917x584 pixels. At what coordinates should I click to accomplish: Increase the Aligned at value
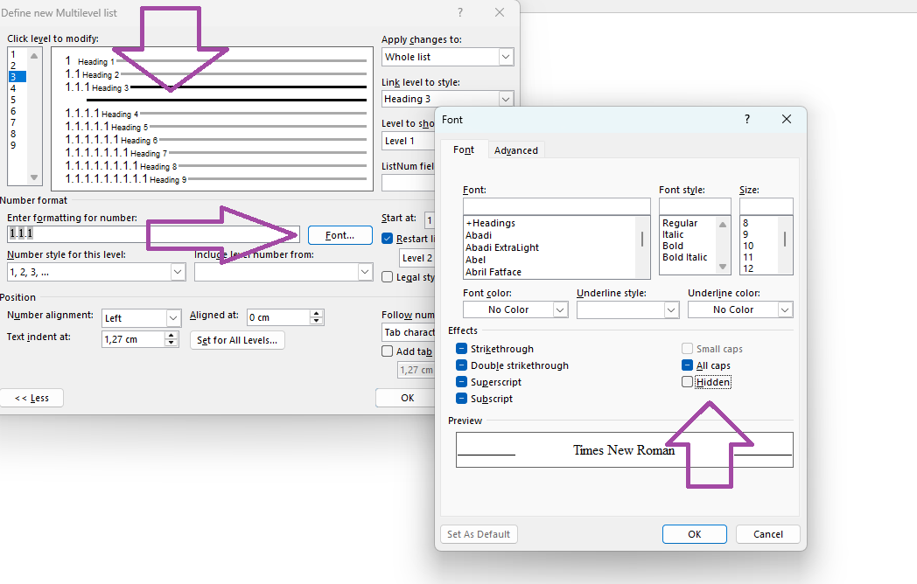click(x=317, y=314)
